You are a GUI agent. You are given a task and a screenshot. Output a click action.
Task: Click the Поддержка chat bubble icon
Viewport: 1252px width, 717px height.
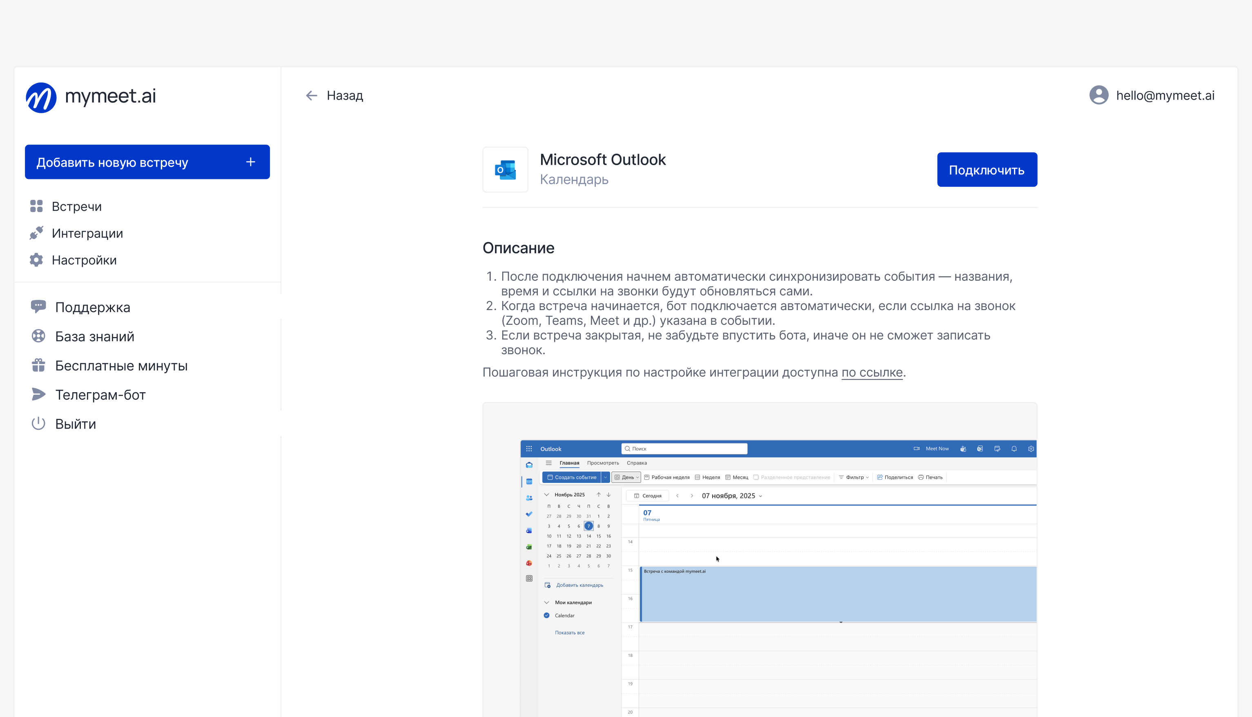pyautogui.click(x=38, y=307)
